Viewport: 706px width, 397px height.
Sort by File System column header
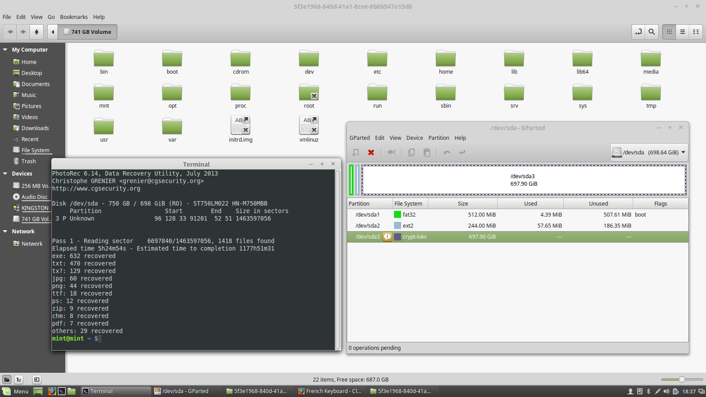coord(410,203)
